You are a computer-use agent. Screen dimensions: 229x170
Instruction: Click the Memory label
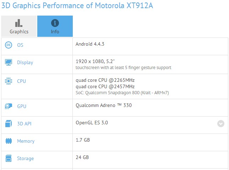pos(26,141)
